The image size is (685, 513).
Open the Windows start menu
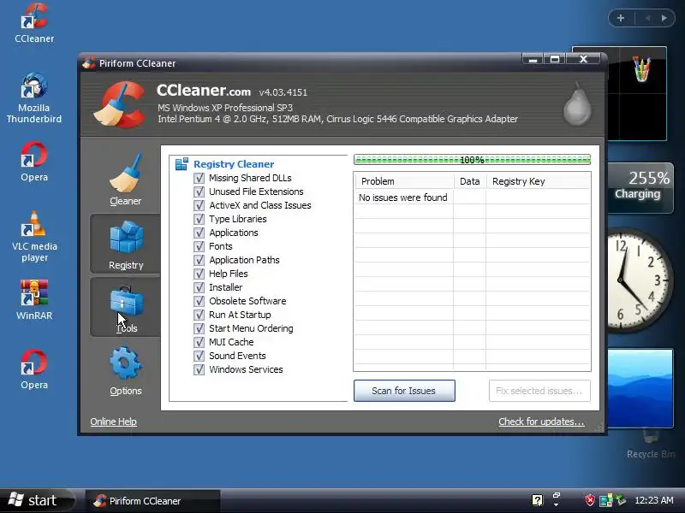click(36, 500)
